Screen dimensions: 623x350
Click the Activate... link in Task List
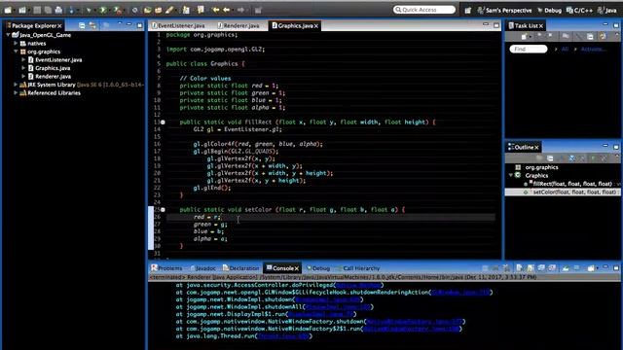[594, 50]
